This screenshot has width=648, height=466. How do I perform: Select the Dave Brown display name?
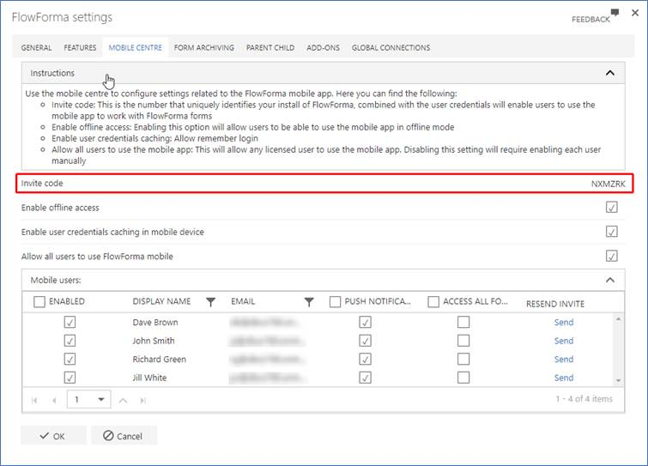(155, 322)
